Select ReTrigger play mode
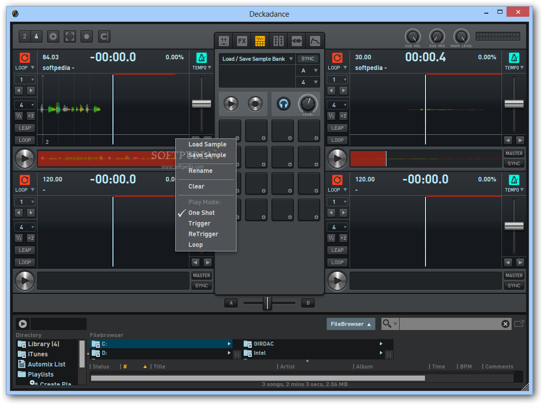 pos(203,234)
